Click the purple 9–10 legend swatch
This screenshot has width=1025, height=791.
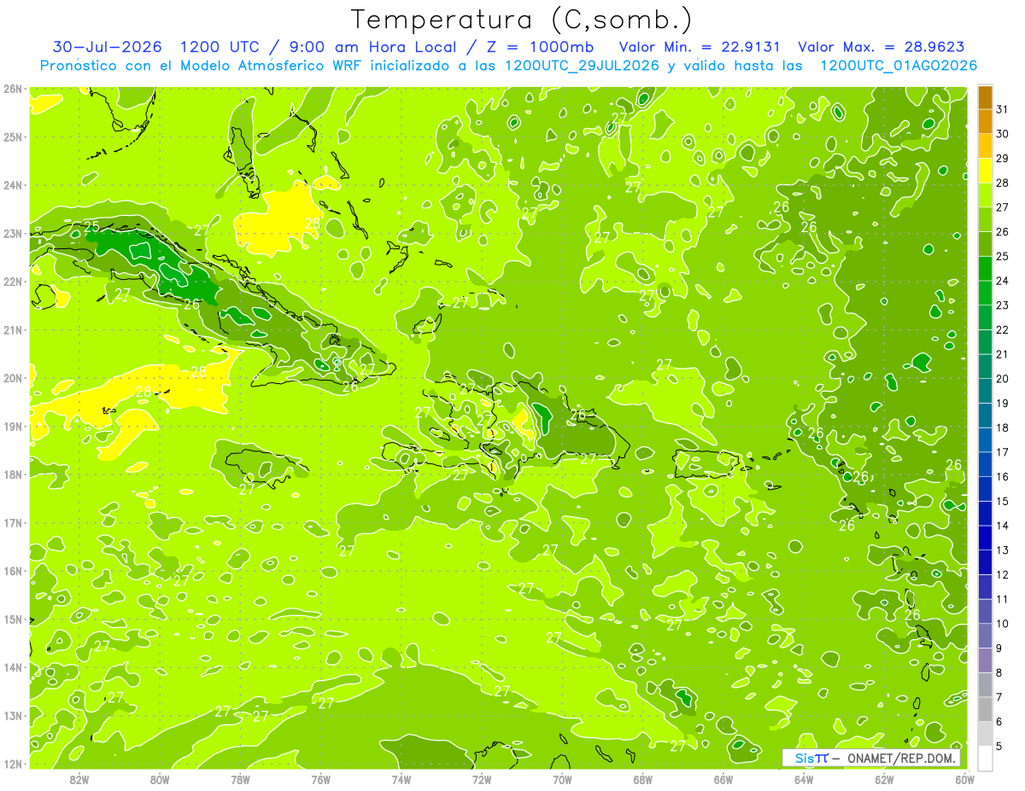click(985, 636)
